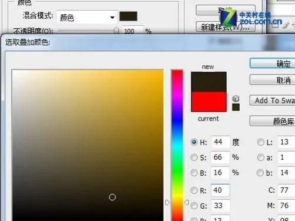Click the L value field showing 13
Screen dimensions: 295x221
(287, 142)
